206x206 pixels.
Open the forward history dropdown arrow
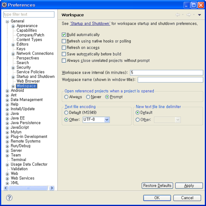194,15
